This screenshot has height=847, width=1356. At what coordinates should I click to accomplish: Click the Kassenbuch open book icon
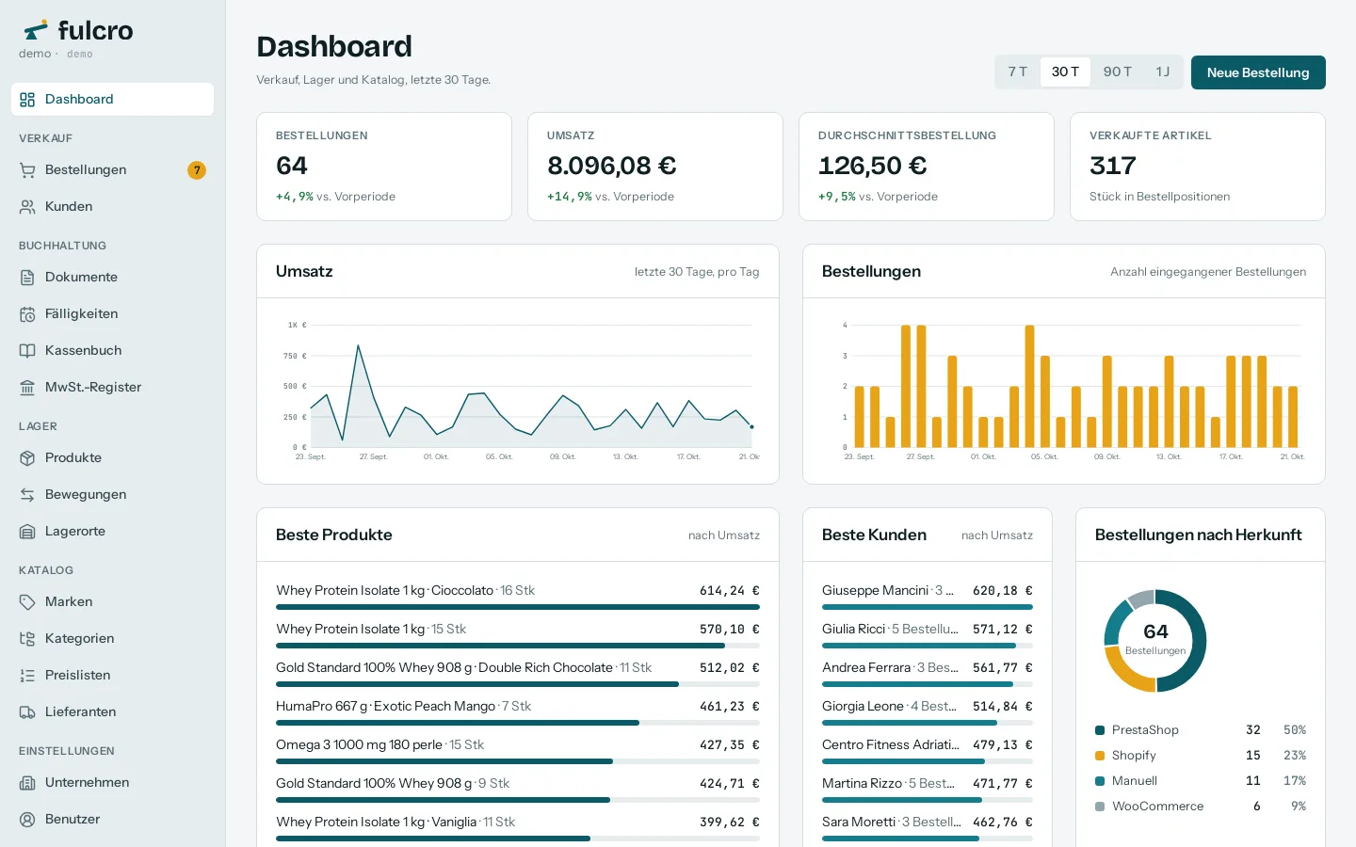coord(27,351)
